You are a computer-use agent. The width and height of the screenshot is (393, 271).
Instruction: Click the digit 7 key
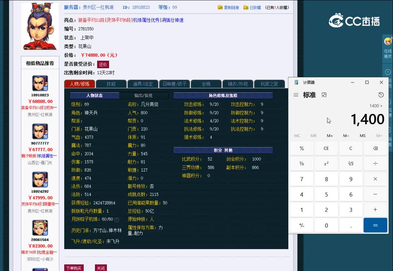click(302, 179)
